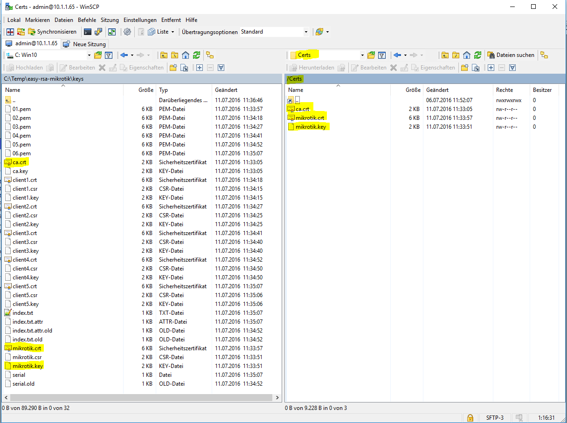Sort local files by Geändert column
The height and width of the screenshot is (423, 567).
pos(247,90)
